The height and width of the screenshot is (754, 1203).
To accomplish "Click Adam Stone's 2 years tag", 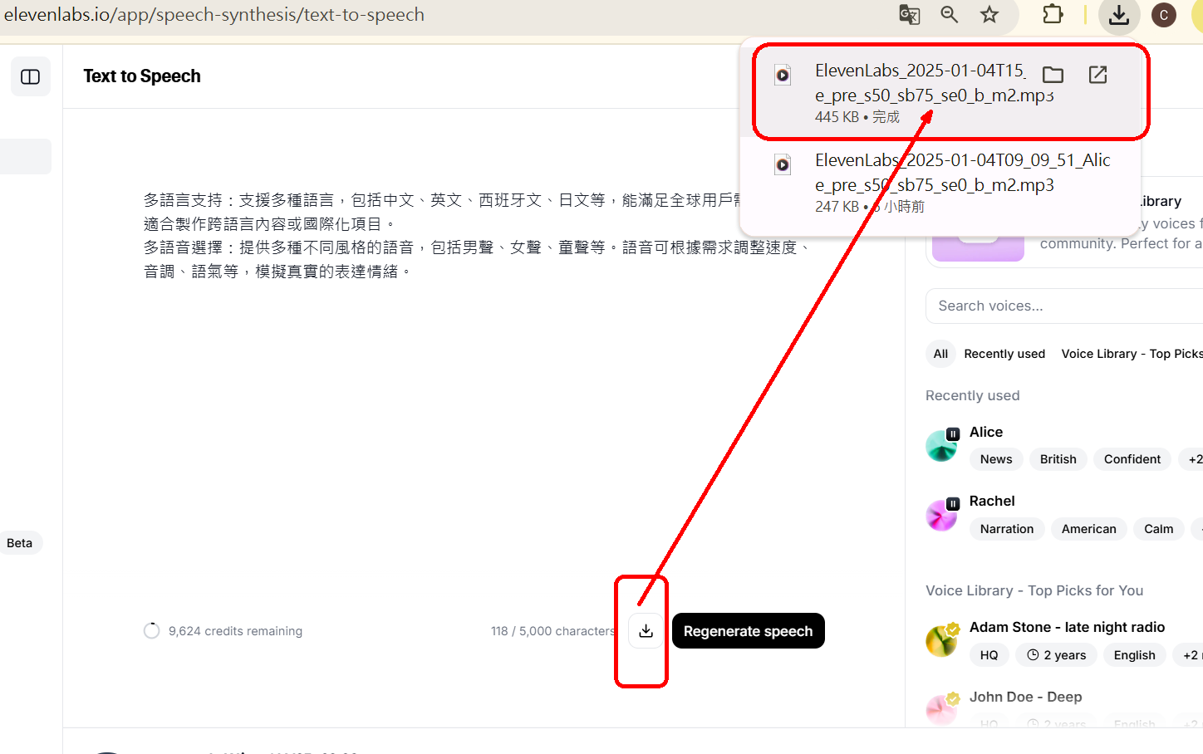I will coord(1056,655).
